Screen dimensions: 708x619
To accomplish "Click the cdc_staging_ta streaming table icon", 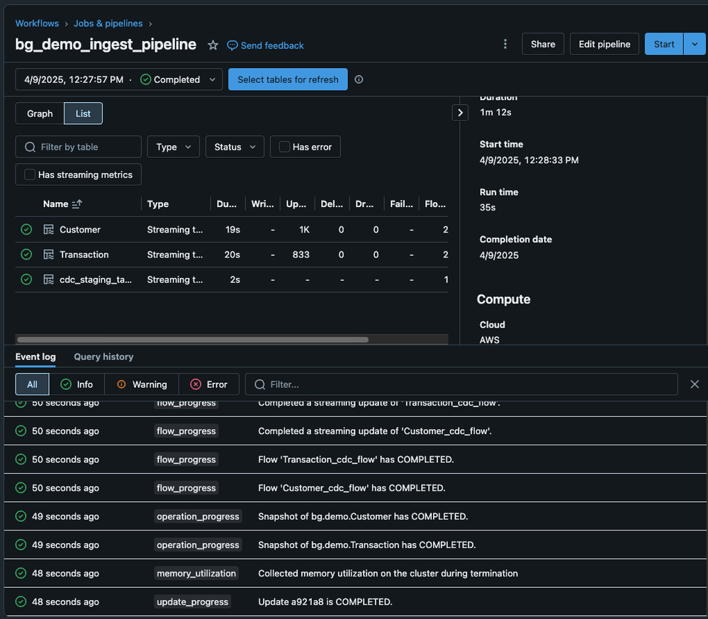I will tap(48, 279).
